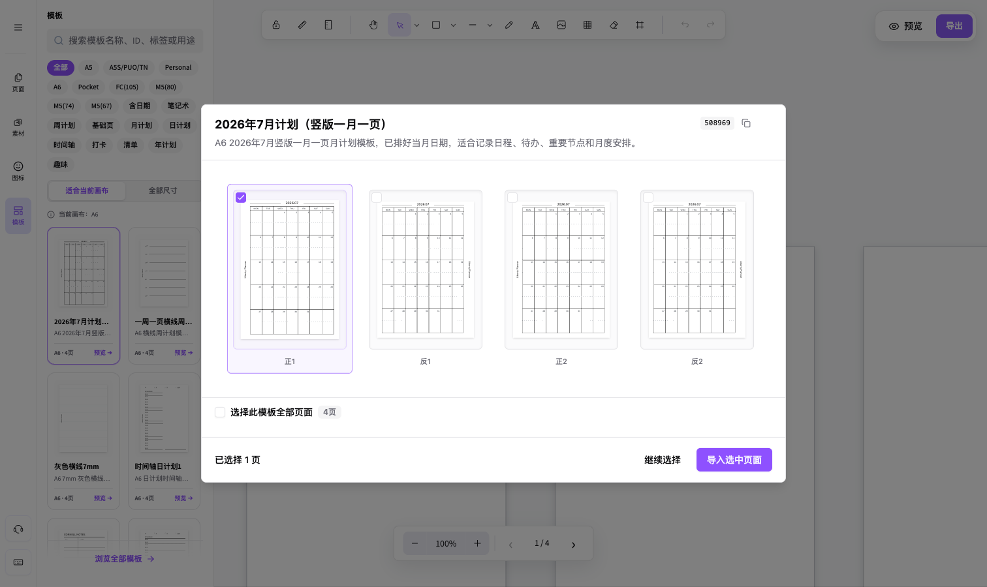Select the 正1 page thumbnail
This screenshot has height=587, width=987.
pyautogui.click(x=290, y=269)
